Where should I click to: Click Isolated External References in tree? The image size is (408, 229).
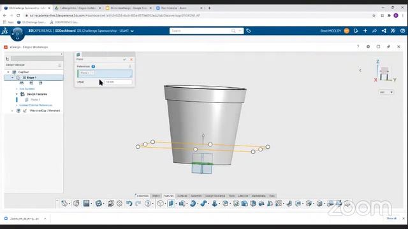tap(36, 105)
